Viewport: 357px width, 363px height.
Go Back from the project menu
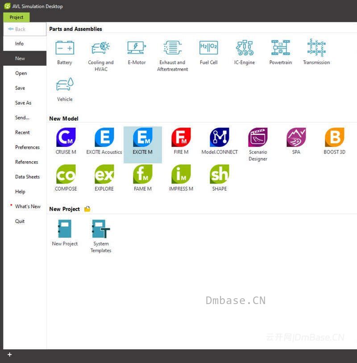point(25,29)
